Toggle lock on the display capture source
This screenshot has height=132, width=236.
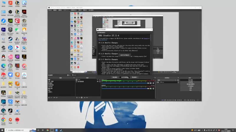[100, 82]
